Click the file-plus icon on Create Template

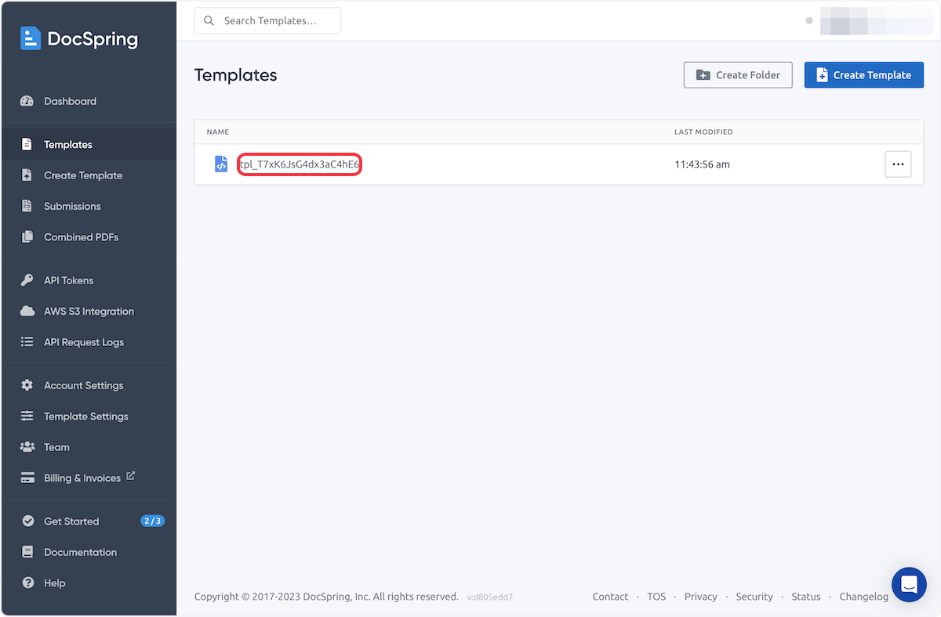(822, 75)
